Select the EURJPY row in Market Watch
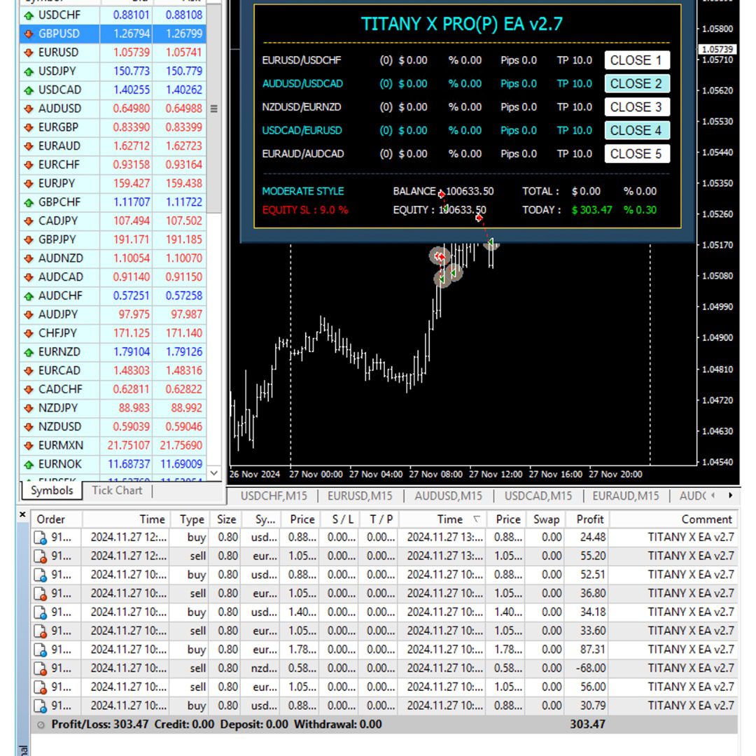This screenshot has width=756, height=756. pyautogui.click(x=59, y=183)
